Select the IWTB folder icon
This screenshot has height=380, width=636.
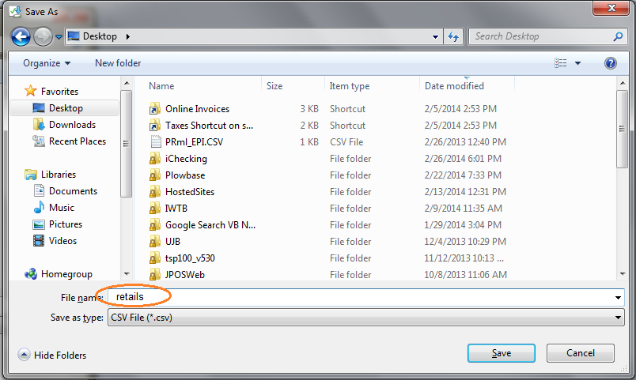[x=154, y=209]
